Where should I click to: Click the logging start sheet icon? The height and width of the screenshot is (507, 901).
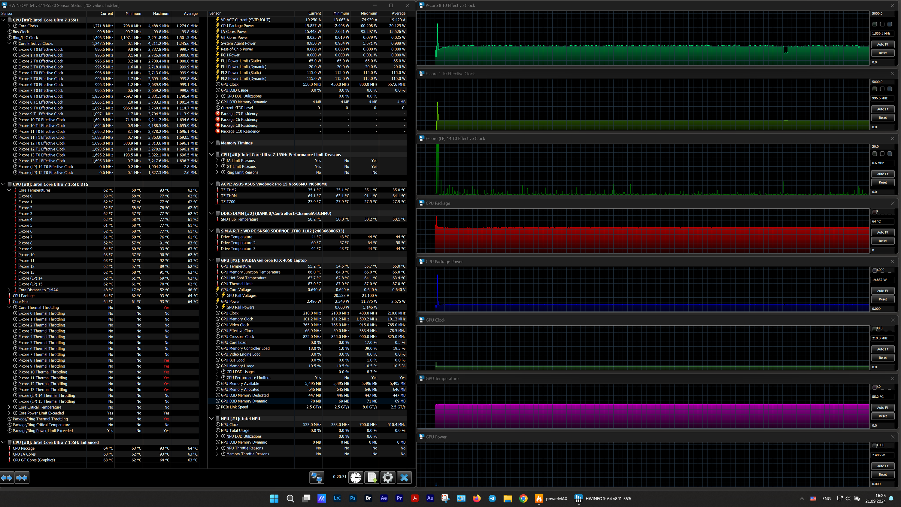click(x=372, y=477)
